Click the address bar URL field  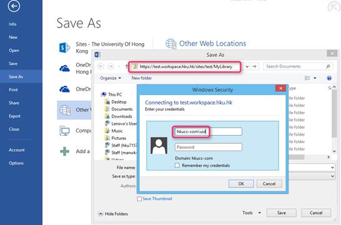pyautogui.click(x=185, y=67)
